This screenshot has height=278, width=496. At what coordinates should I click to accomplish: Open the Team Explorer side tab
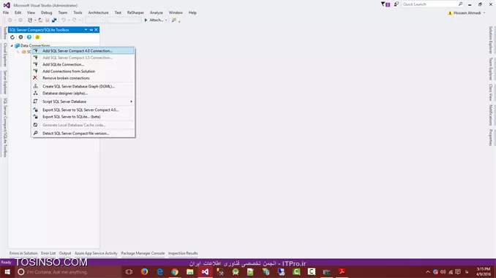pos(491,69)
